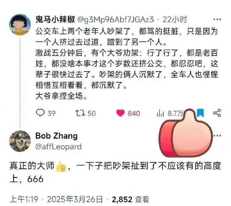
Task: Click the thumbs-up emoji in the reply
Action: (x=61, y=166)
